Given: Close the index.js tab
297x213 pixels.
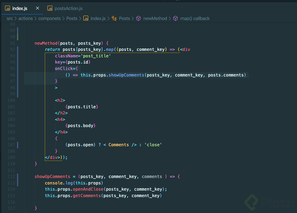Looking at the screenshot, I should 37,9.
